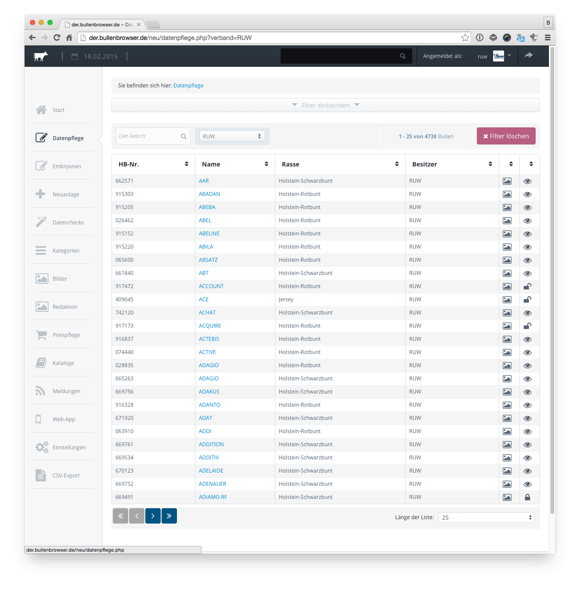Open the RUW association dropdown
The width and height of the screenshot is (580, 589).
tap(232, 136)
